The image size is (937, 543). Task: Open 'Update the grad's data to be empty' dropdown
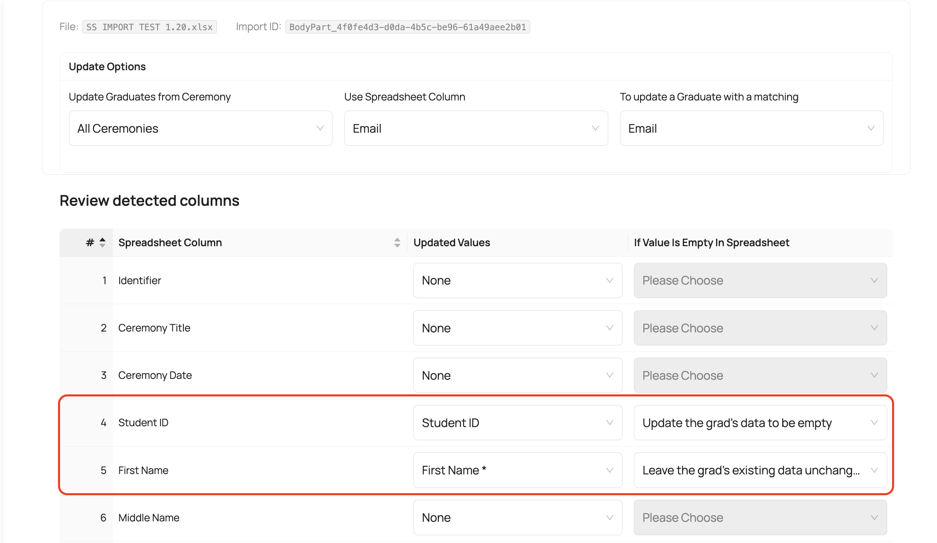(760, 423)
